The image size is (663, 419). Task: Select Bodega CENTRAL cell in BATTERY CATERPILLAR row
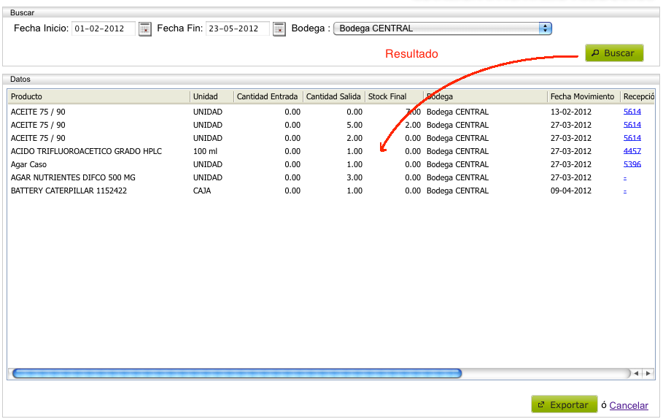click(457, 191)
